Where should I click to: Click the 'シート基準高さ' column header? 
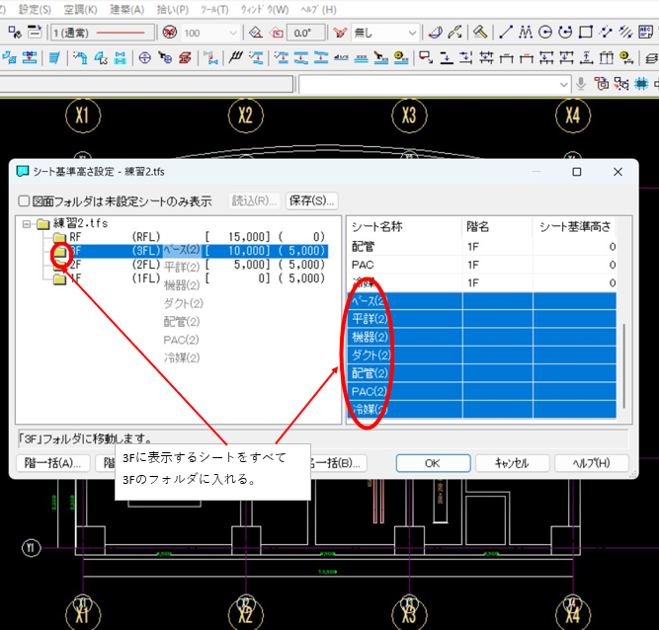click(574, 227)
